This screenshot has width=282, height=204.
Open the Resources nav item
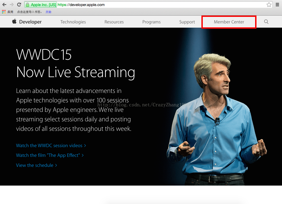coord(114,22)
